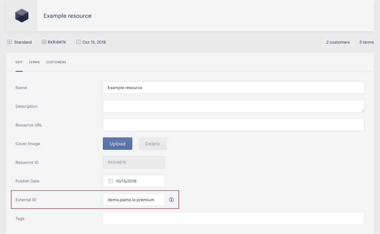380x234 pixels.
Task: Click the Publish Date field showing 10/15/2018
Action: (134, 181)
